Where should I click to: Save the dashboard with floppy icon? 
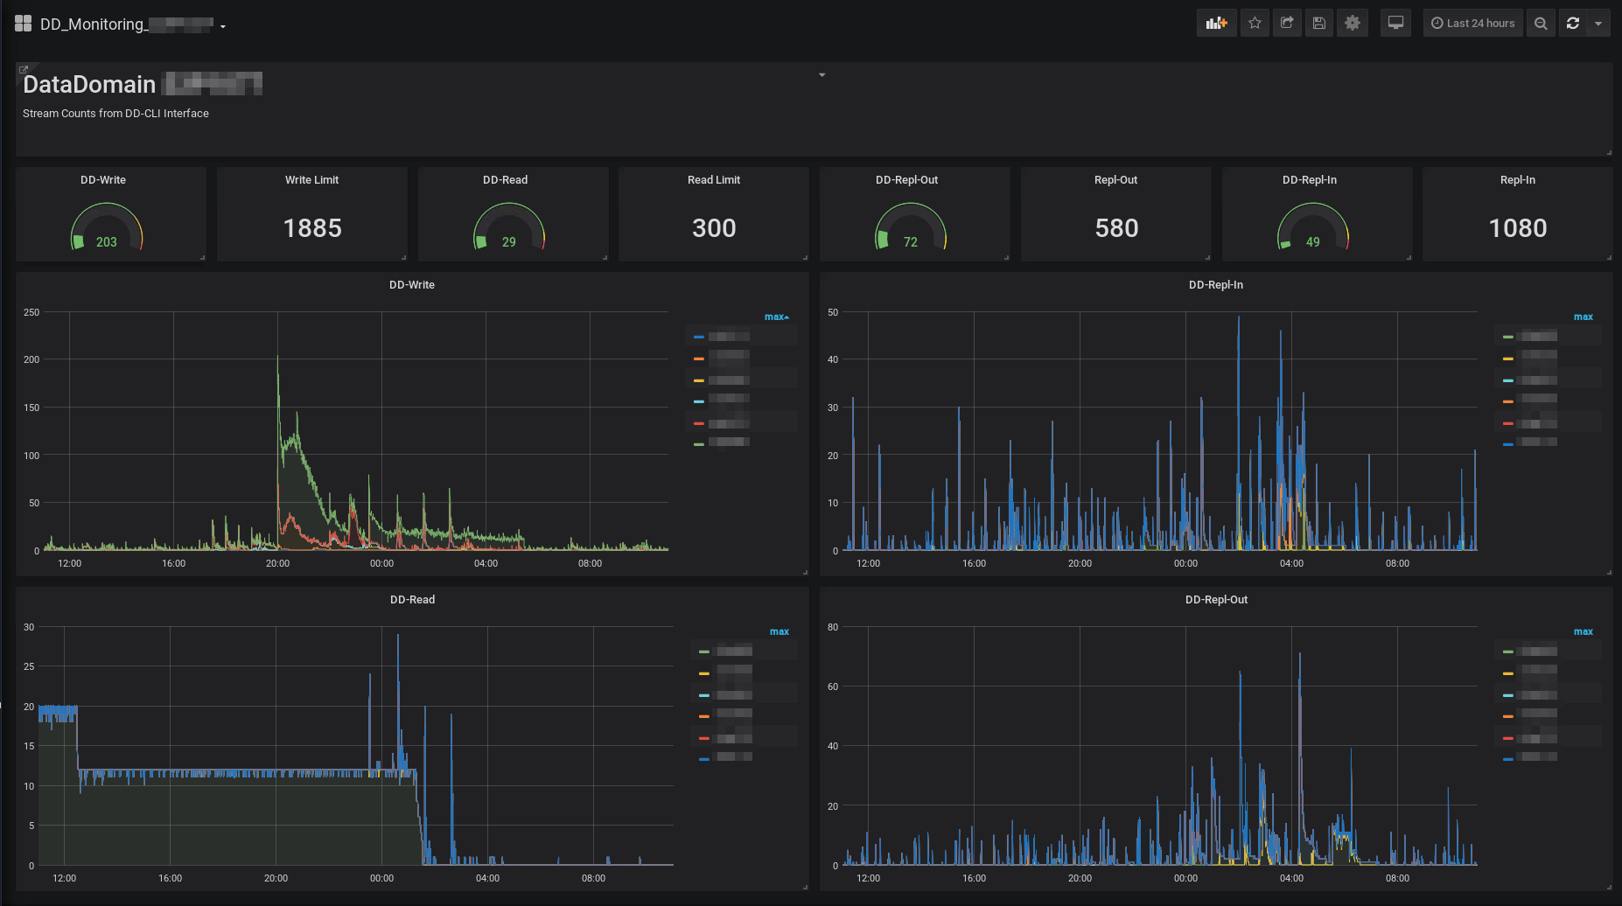1319,24
